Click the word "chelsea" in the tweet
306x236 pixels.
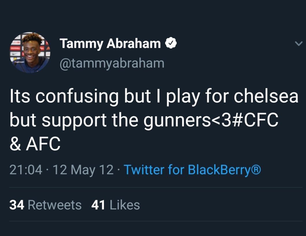click(266, 96)
